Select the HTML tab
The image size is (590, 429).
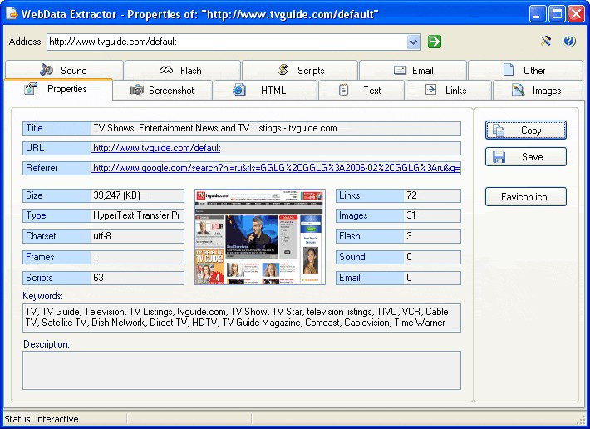(x=265, y=91)
